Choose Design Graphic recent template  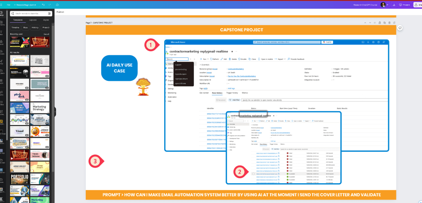click(x=20, y=42)
